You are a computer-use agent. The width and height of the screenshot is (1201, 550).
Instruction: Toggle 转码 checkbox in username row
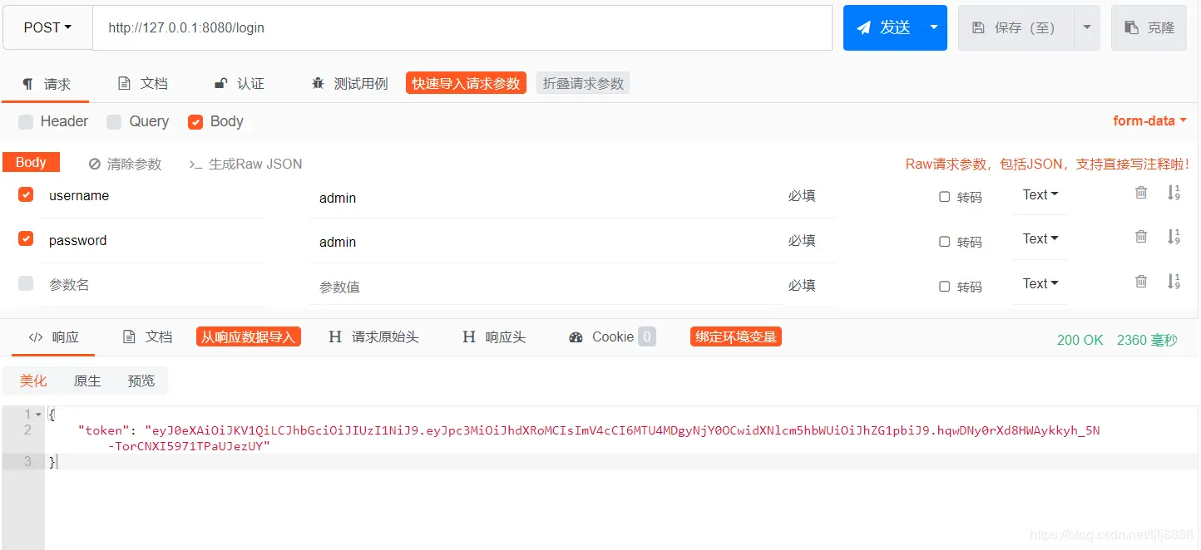(x=944, y=197)
